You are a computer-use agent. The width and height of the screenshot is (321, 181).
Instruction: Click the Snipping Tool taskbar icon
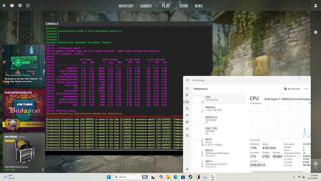213,177
